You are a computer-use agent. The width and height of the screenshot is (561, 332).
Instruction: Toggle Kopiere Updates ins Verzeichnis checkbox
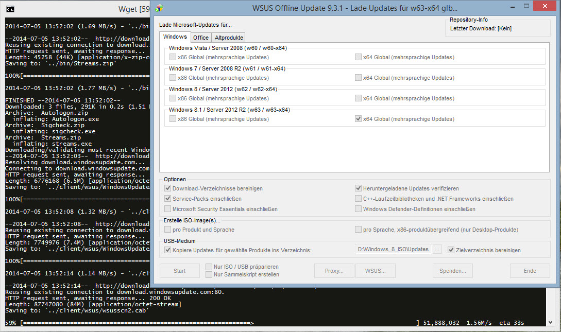click(167, 250)
